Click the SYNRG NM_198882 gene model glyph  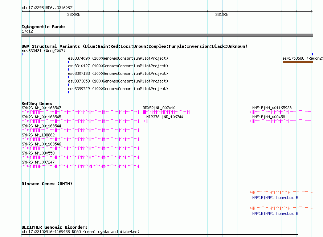(80, 139)
